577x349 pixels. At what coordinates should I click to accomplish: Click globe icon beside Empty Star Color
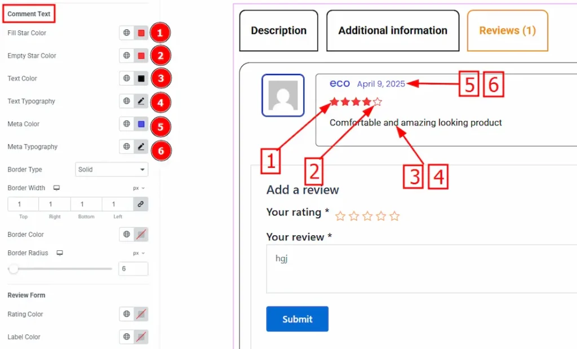(x=127, y=56)
